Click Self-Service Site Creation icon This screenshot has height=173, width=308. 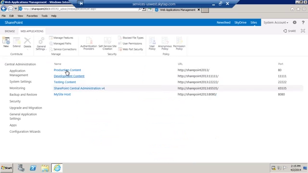click(x=107, y=43)
